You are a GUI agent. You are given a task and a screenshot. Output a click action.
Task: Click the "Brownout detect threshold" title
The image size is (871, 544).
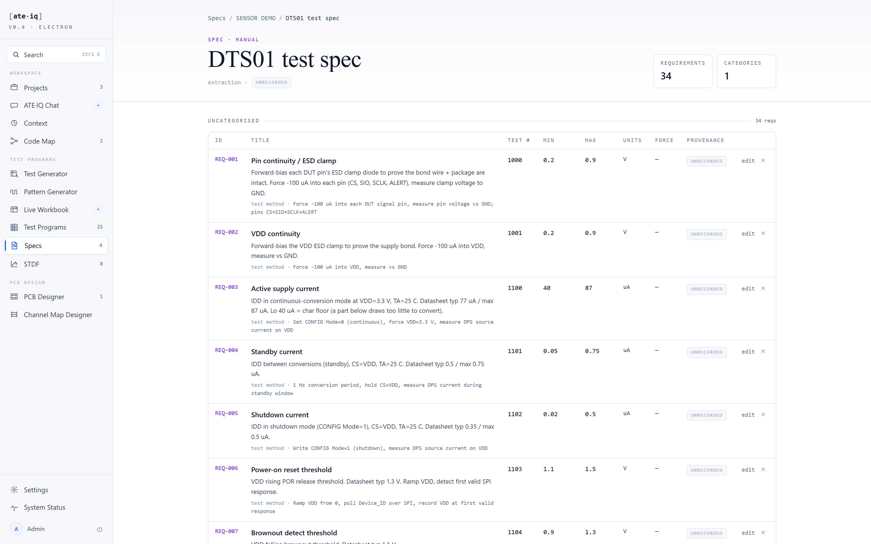click(x=294, y=533)
